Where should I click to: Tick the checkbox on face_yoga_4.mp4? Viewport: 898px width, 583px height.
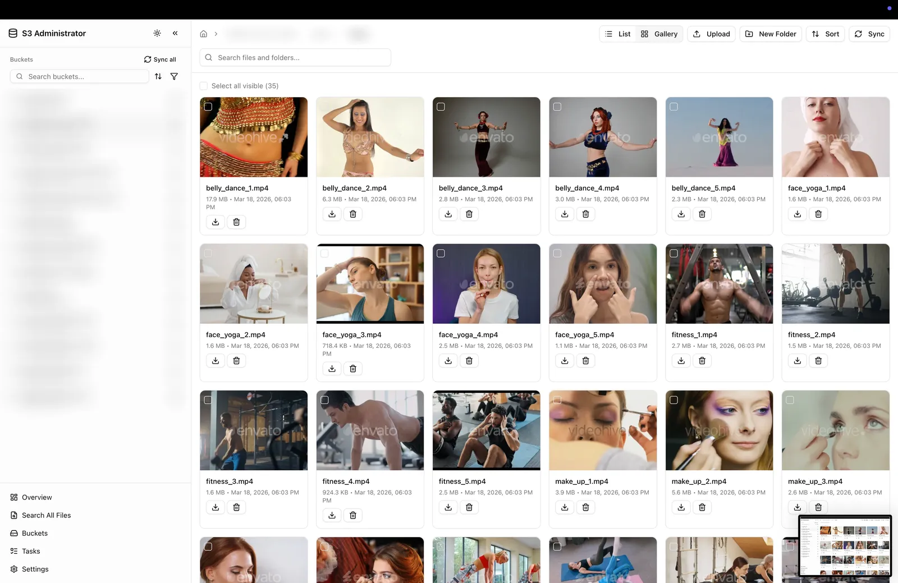point(441,254)
